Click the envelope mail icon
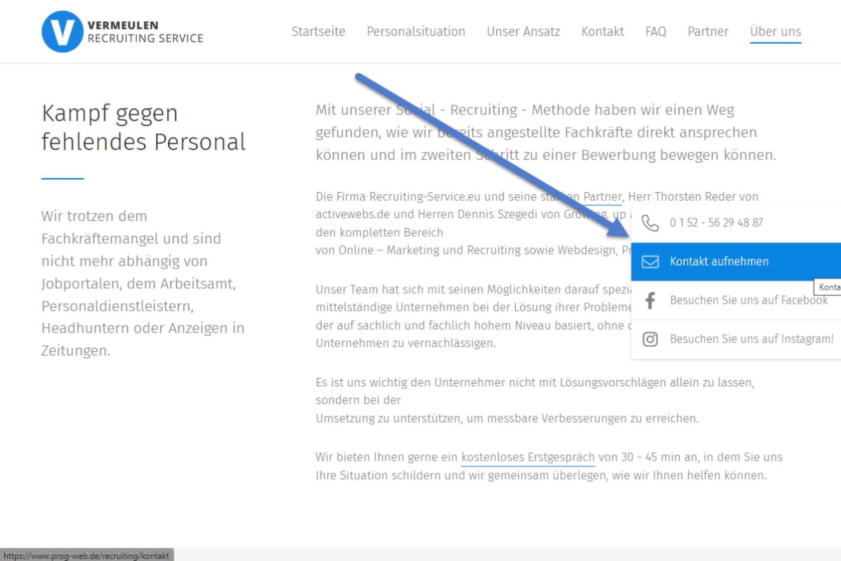Image resolution: width=841 pixels, height=561 pixels. point(650,262)
